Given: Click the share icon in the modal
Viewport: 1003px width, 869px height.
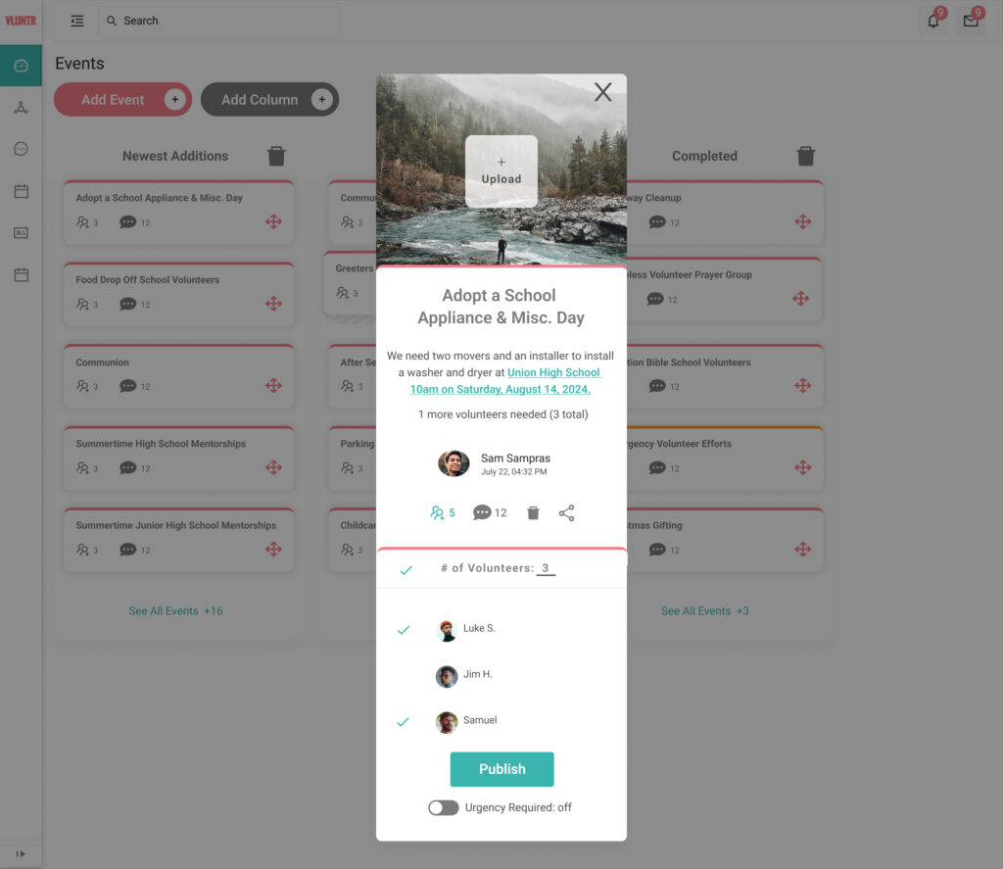Looking at the screenshot, I should pos(566,513).
